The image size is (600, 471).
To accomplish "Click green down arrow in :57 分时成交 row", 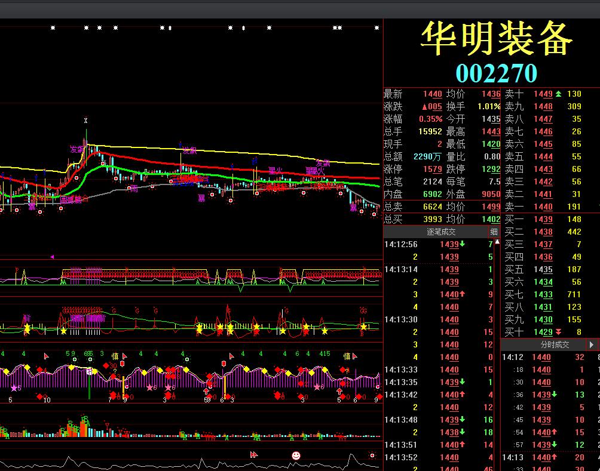I will coord(554,445).
